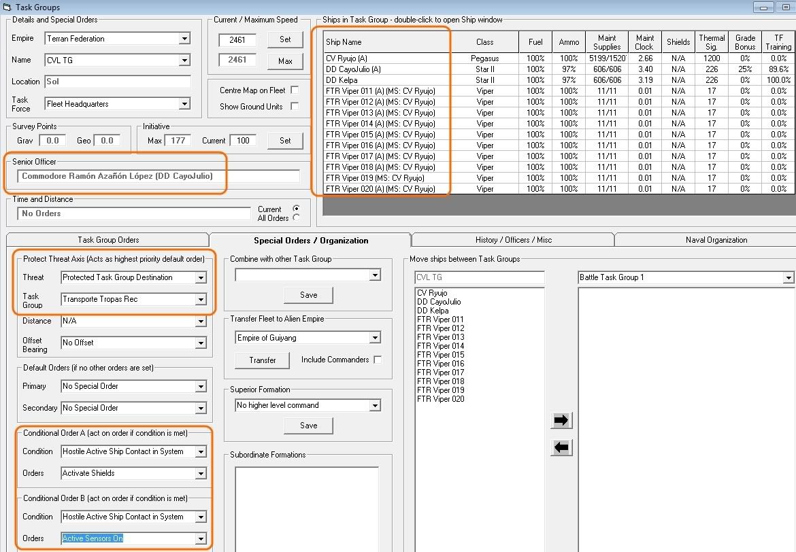796x552 pixels.
Task: Tick the Include Commanders checkbox
Action: point(377,359)
